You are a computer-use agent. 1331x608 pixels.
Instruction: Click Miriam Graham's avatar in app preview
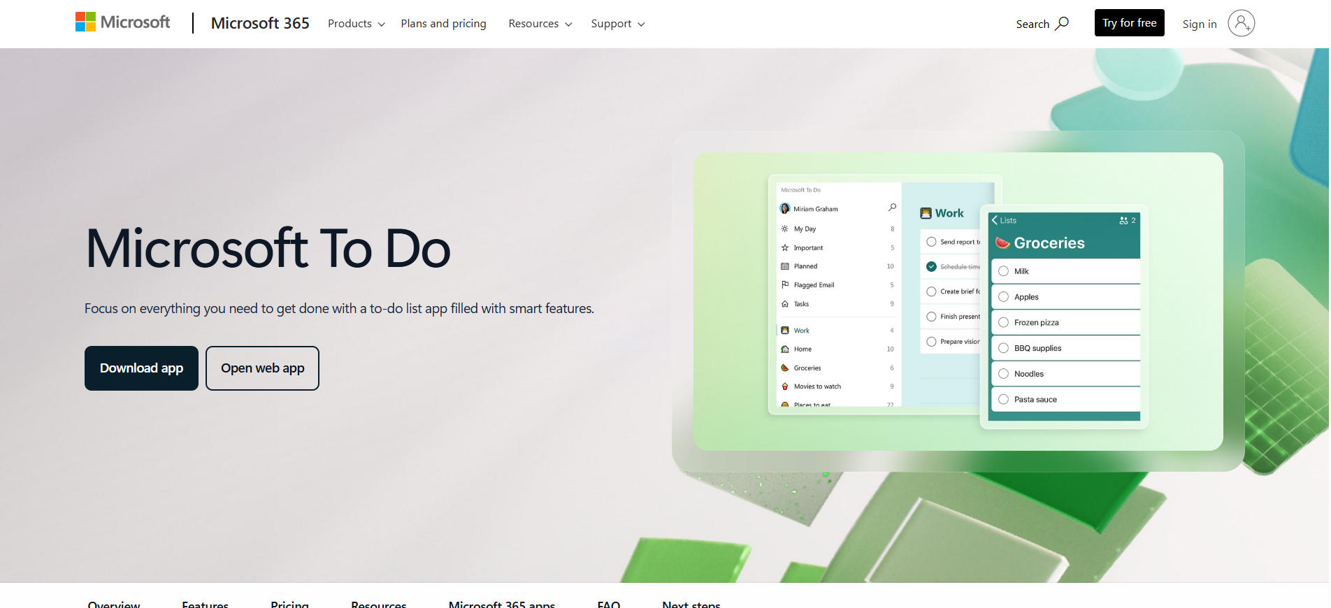(785, 208)
